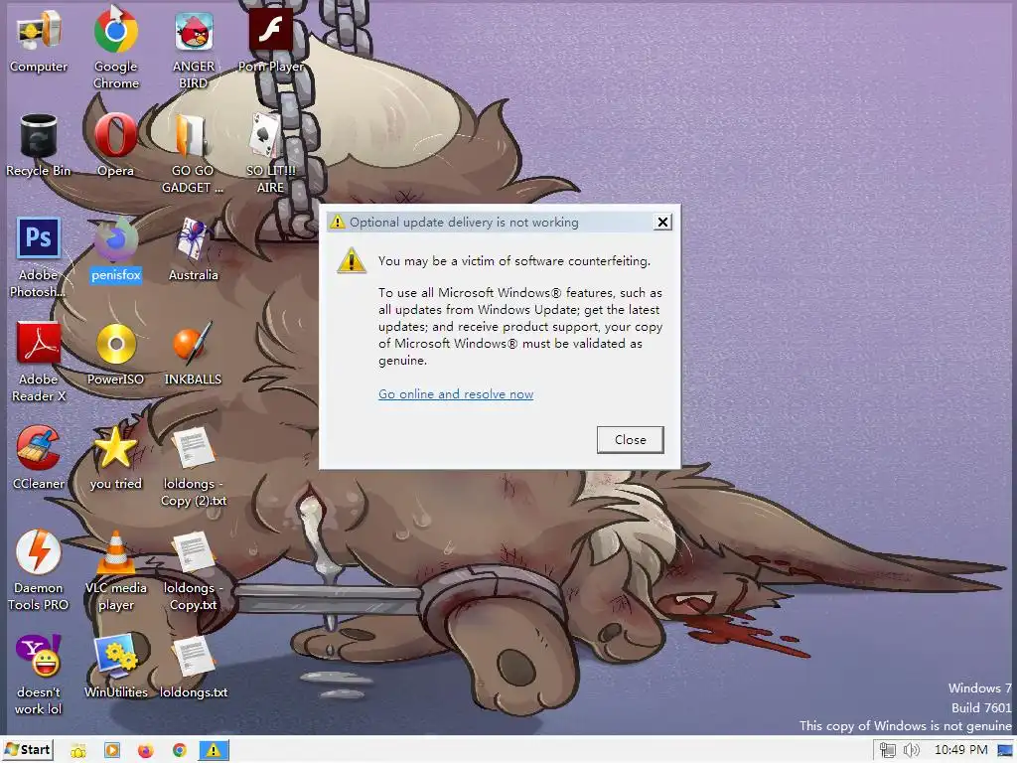The height and width of the screenshot is (763, 1017).
Task: Select the Australia spider card icon
Action: [x=194, y=251]
